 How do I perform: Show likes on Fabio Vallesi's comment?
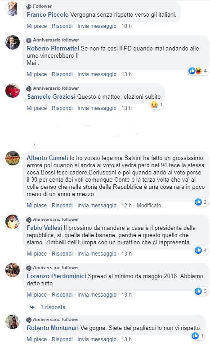pyautogui.click(x=201, y=250)
